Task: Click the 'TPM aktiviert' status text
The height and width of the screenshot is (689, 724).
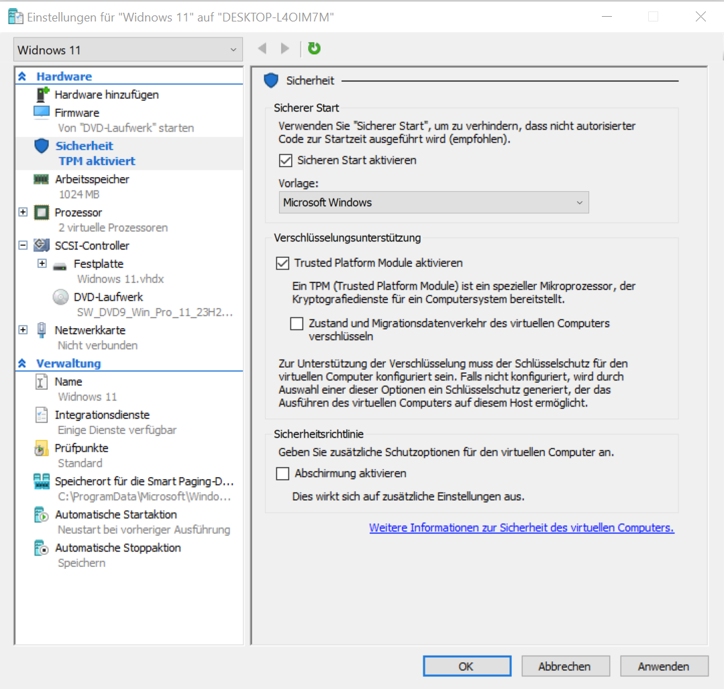Action: (x=97, y=161)
